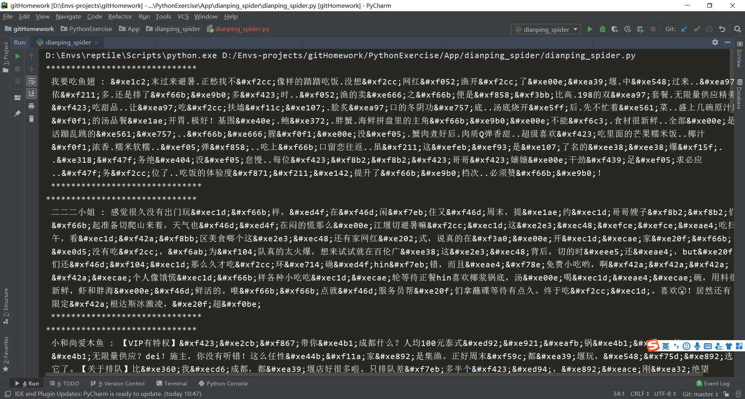Change line separator with the CRLF selector

639,394
